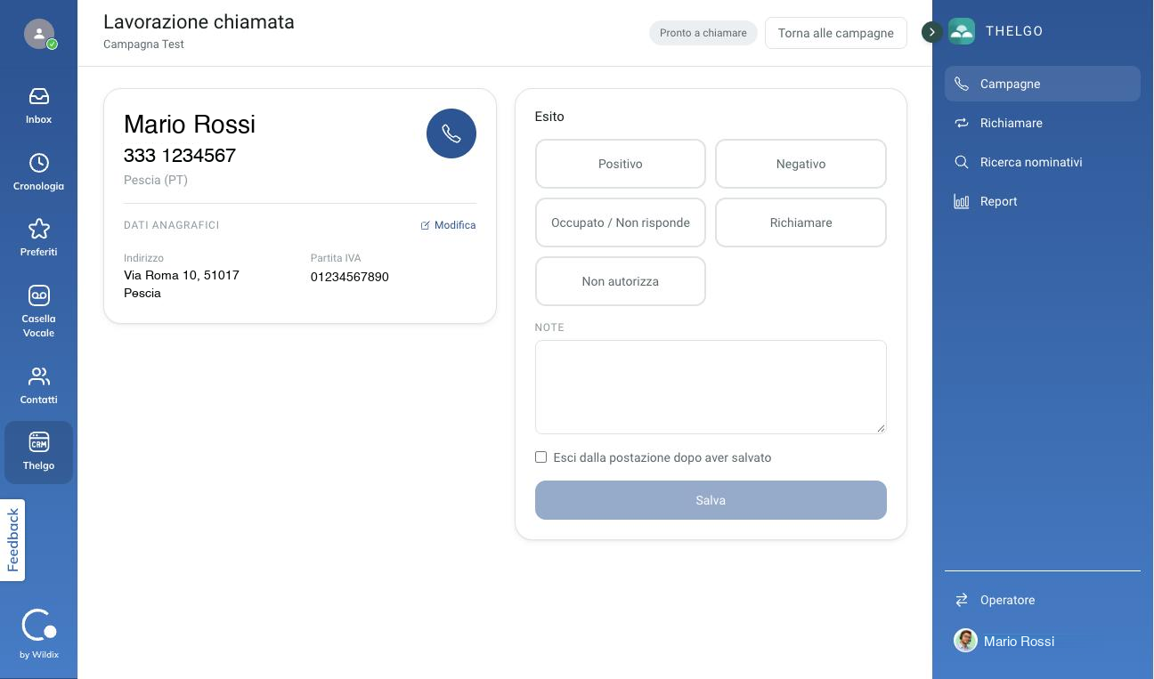Select Richiamare outcome button in Esito
Screen dimensions: 1154x679
point(800,222)
